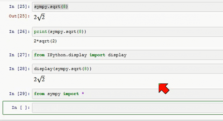This screenshot has width=223, height=121.
Task: Click the In [28]: prompt
Action: click(20, 69)
